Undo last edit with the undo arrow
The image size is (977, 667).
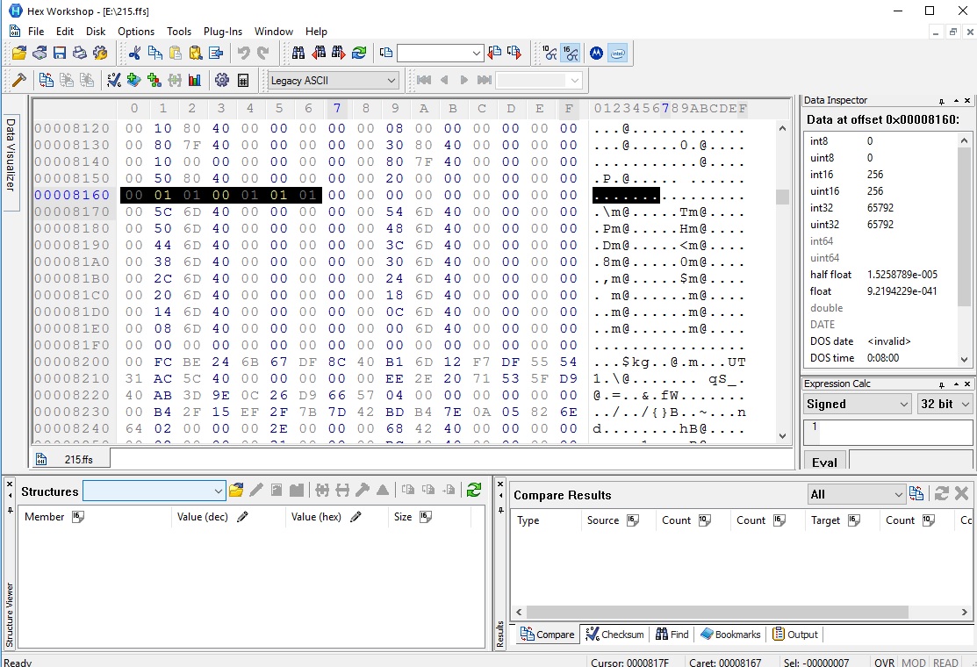(244, 53)
